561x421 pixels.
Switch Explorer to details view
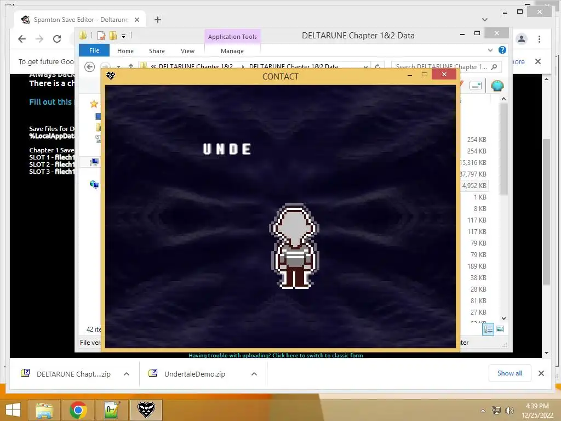point(488,329)
